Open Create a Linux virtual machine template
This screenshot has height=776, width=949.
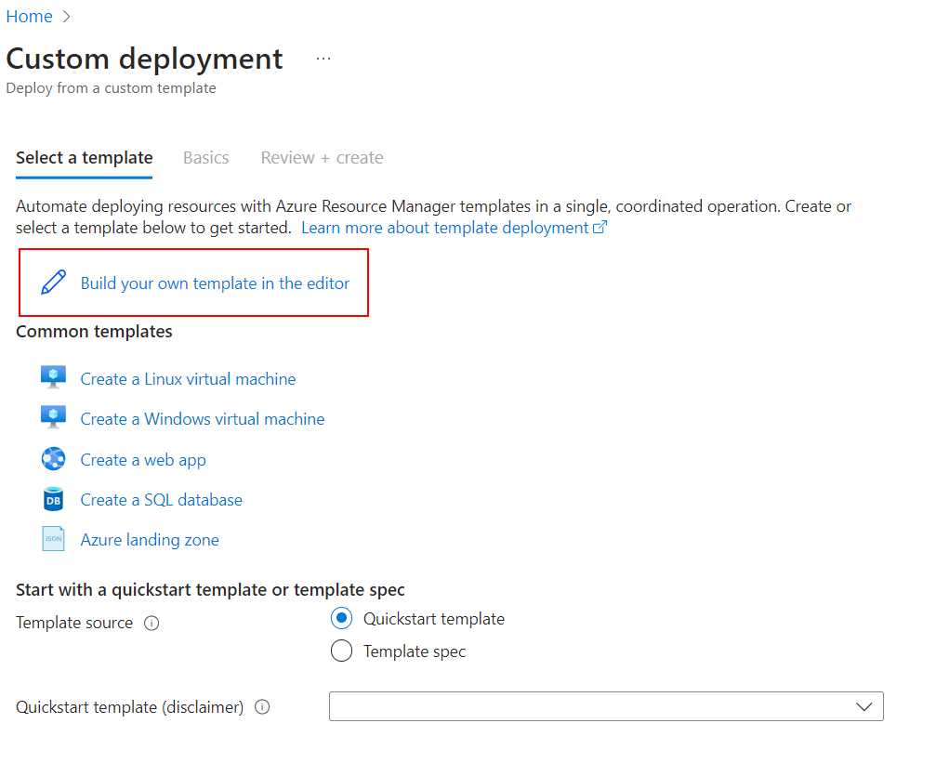tap(189, 379)
